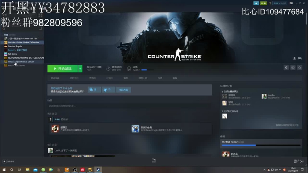This screenshot has height=173, width=308.
Task: Open LeeRo shared a screenshot link
Action: tap(65, 151)
